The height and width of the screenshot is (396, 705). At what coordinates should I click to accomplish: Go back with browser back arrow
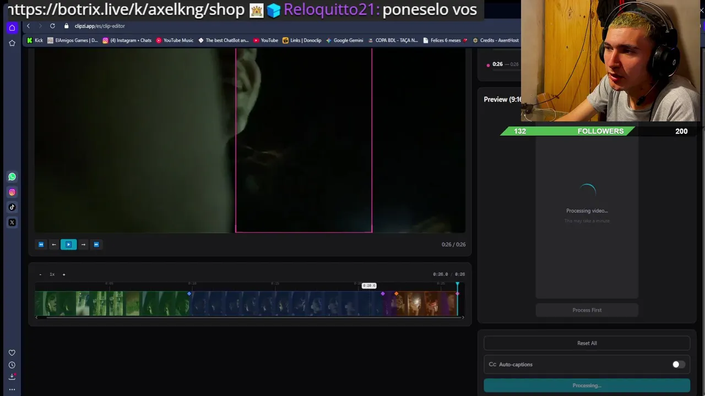pyautogui.click(x=28, y=26)
